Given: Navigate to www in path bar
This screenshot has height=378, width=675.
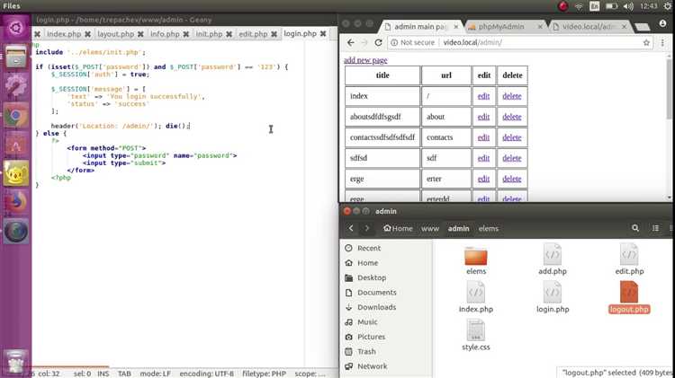Looking at the screenshot, I should click(x=430, y=229).
